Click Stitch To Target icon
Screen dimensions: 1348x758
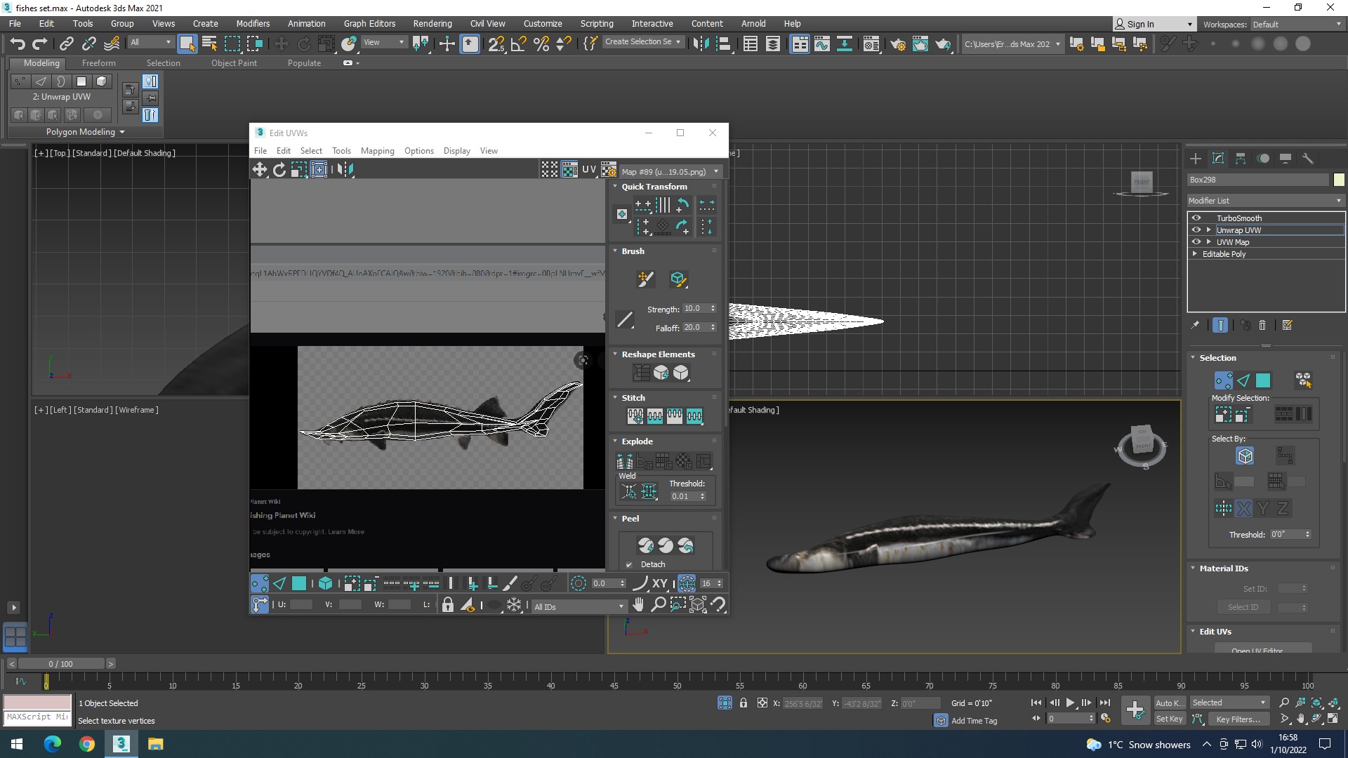[x=635, y=416]
